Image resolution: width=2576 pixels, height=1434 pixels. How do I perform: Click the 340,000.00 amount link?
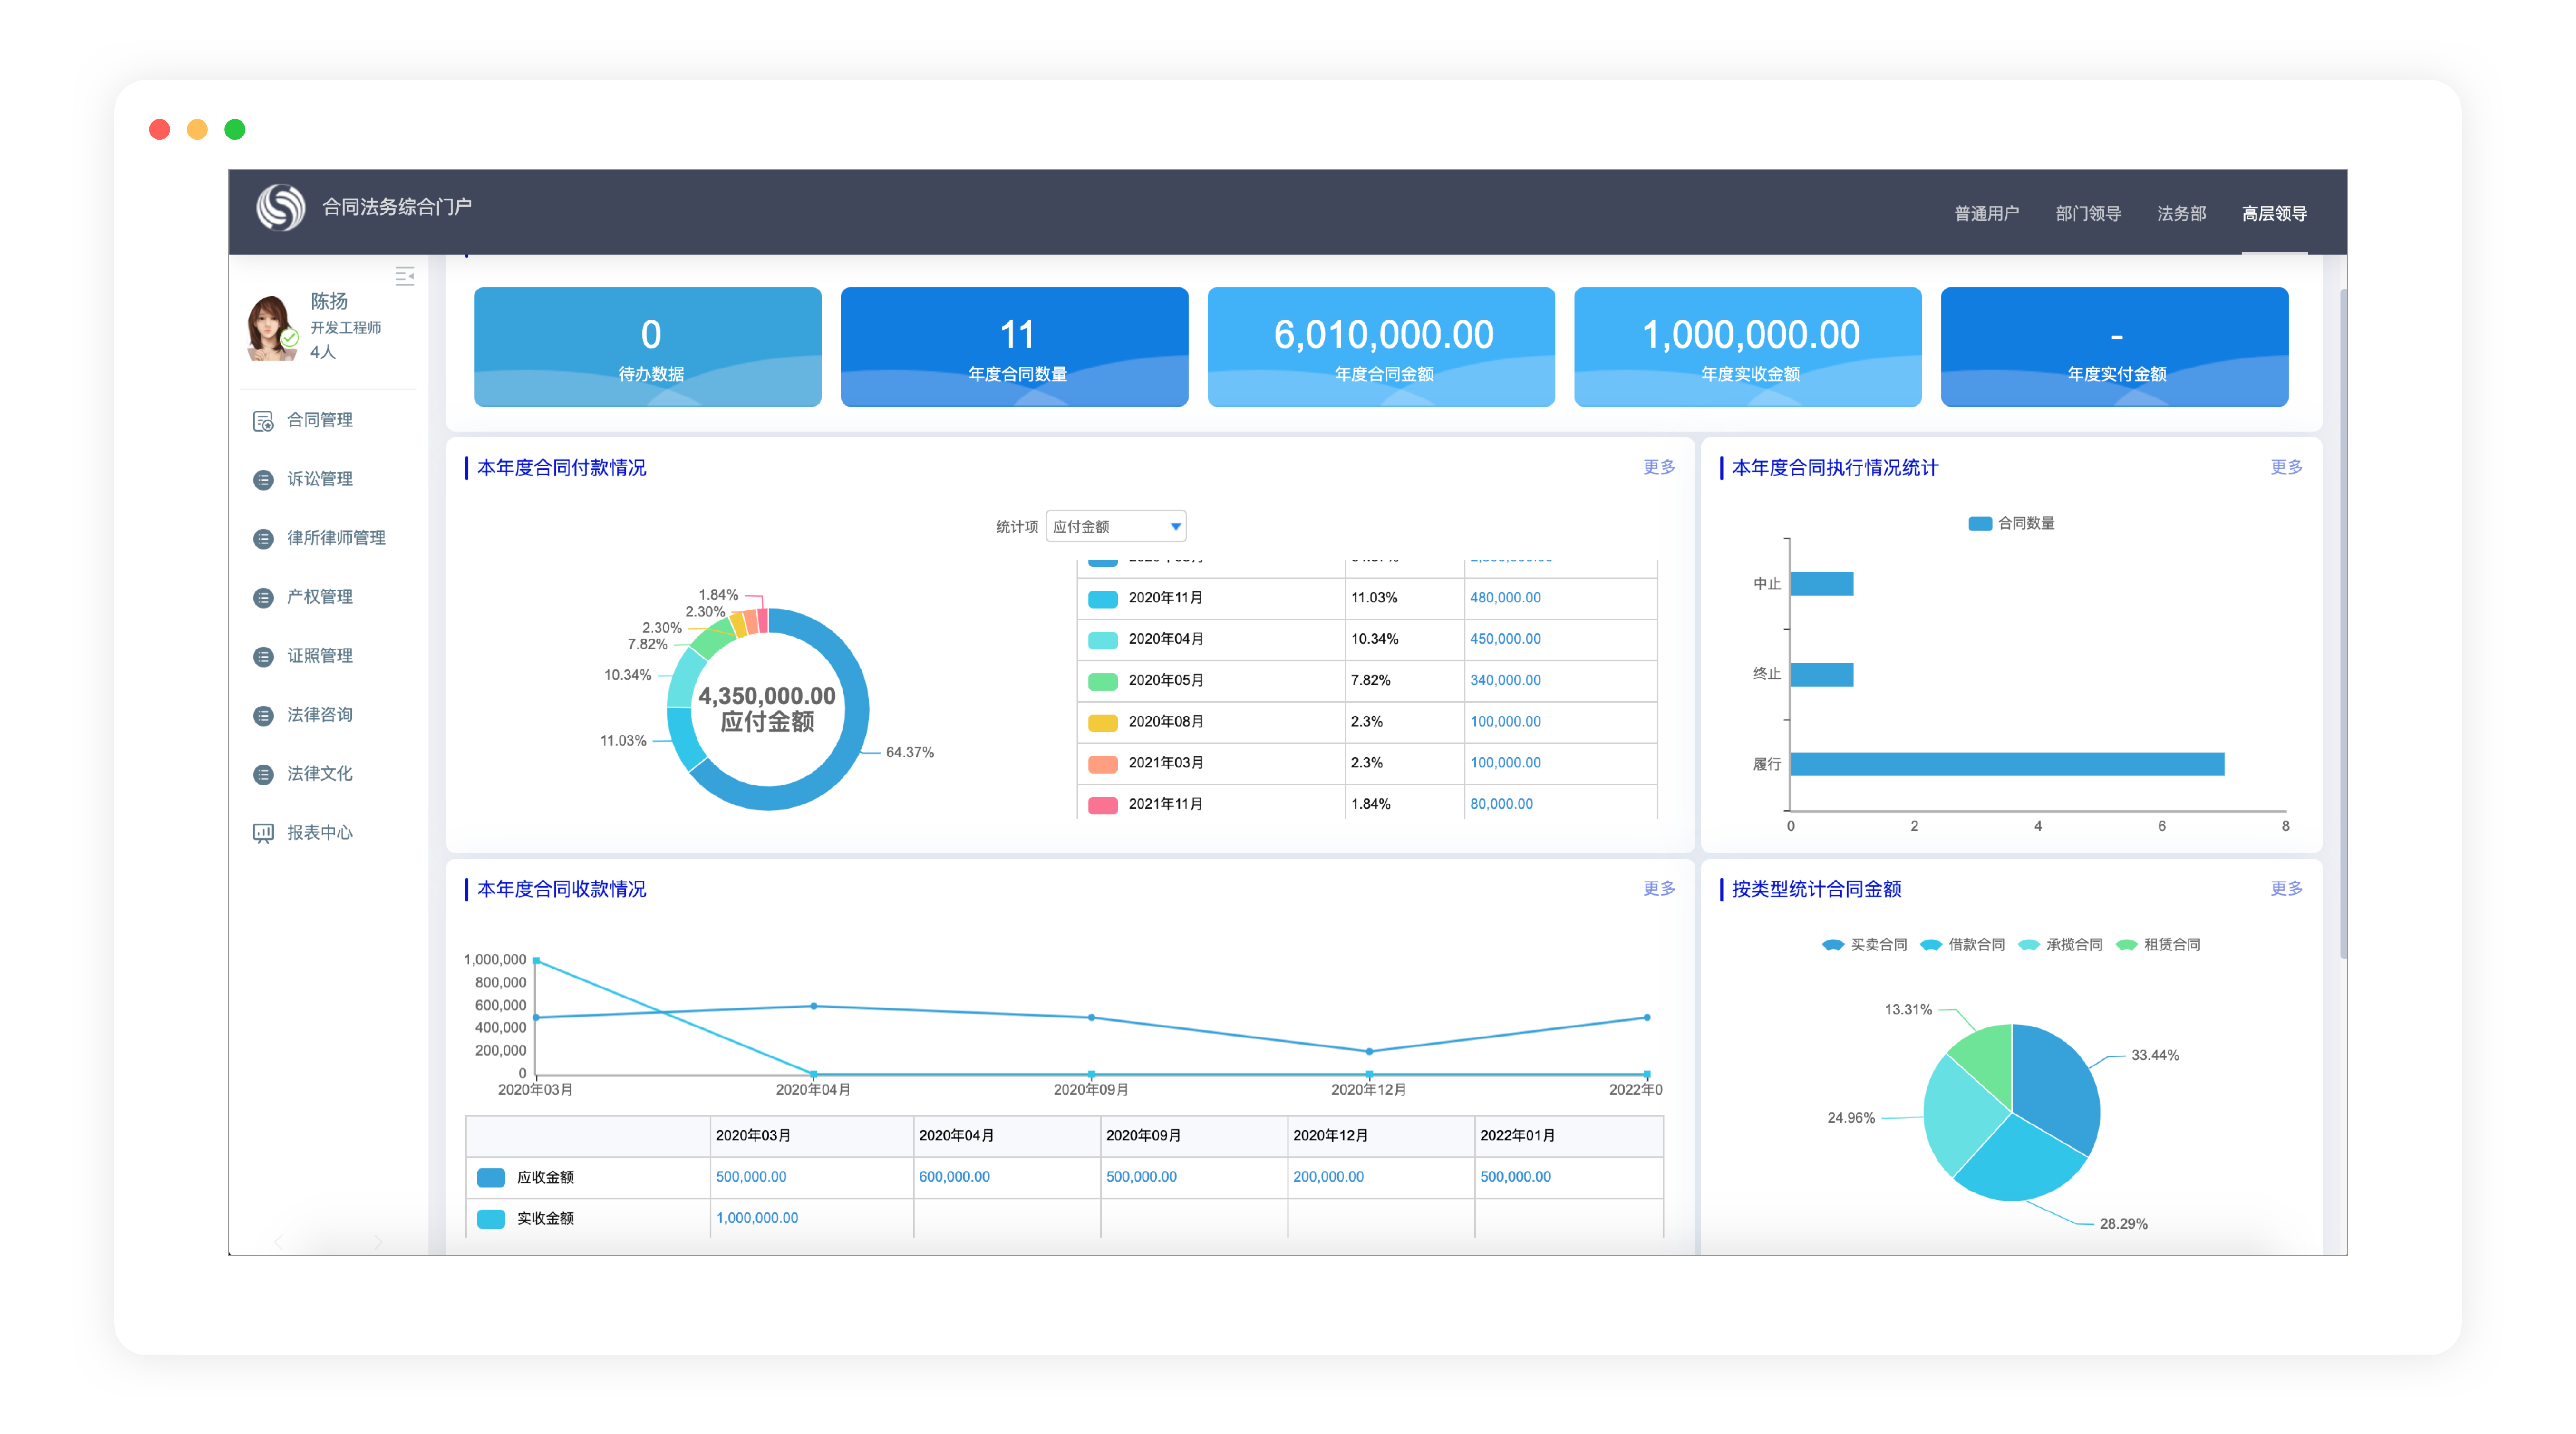[1505, 680]
